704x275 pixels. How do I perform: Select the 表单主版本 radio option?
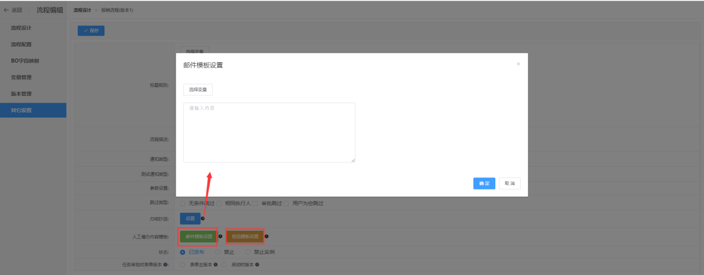coord(183,264)
